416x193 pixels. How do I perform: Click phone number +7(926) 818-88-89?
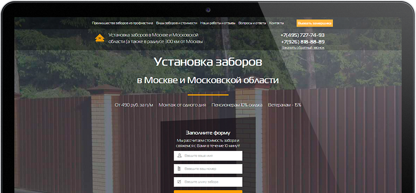point(302,42)
